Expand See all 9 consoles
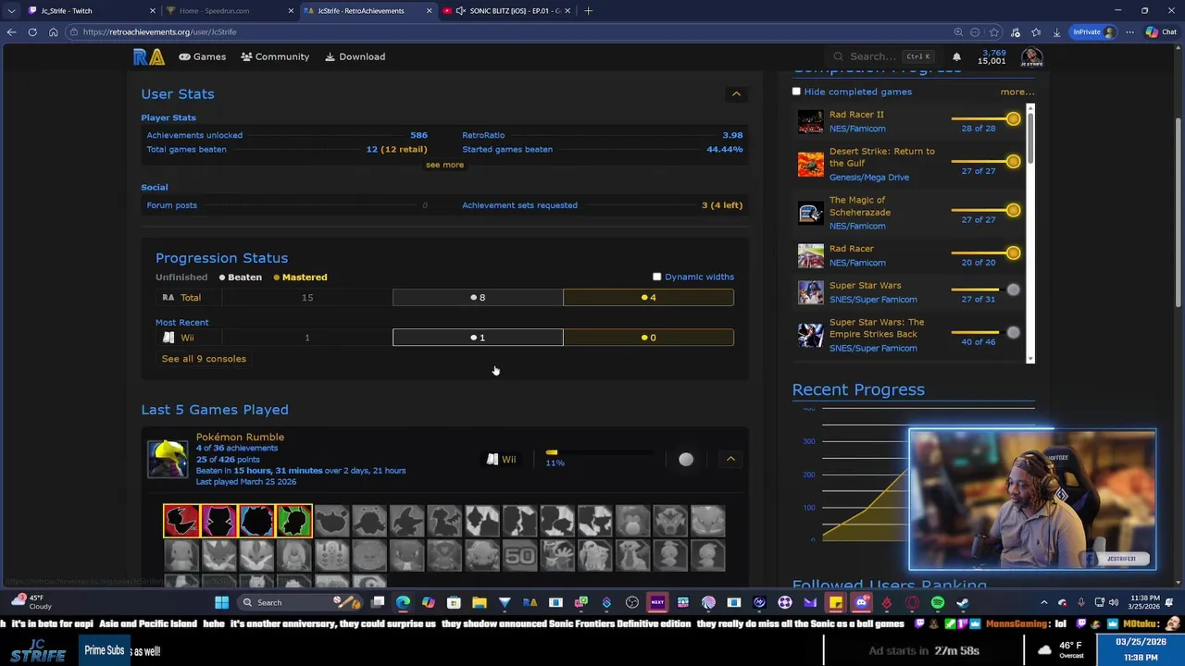The height and width of the screenshot is (666, 1185). tap(204, 359)
